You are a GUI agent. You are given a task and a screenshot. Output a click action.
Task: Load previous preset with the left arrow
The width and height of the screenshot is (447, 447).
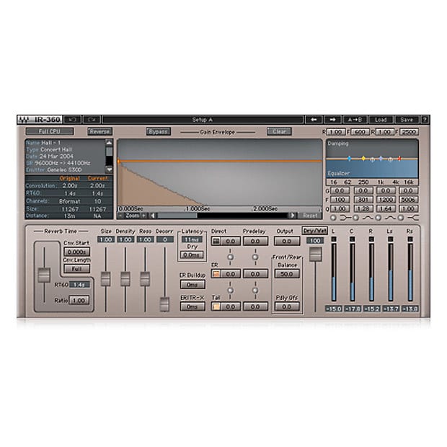pyautogui.click(x=314, y=120)
